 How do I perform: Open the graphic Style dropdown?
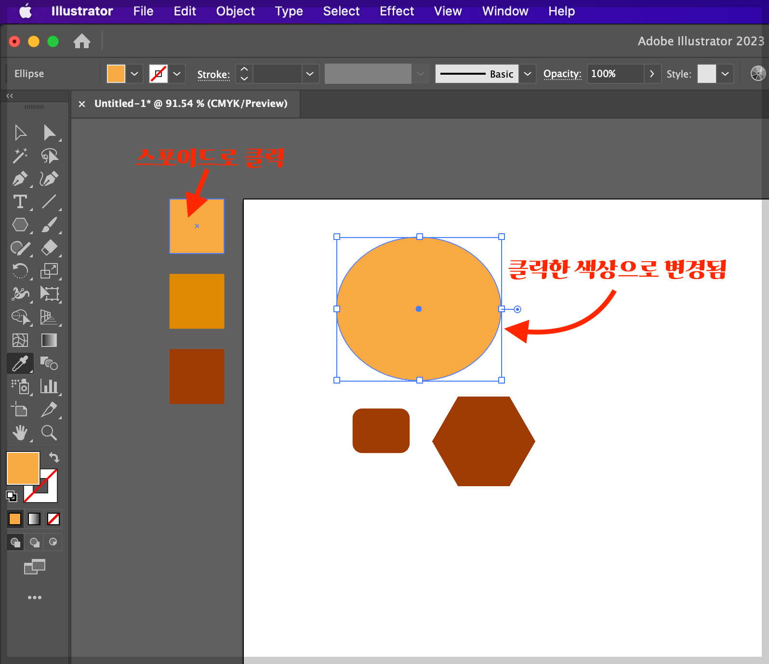(725, 74)
